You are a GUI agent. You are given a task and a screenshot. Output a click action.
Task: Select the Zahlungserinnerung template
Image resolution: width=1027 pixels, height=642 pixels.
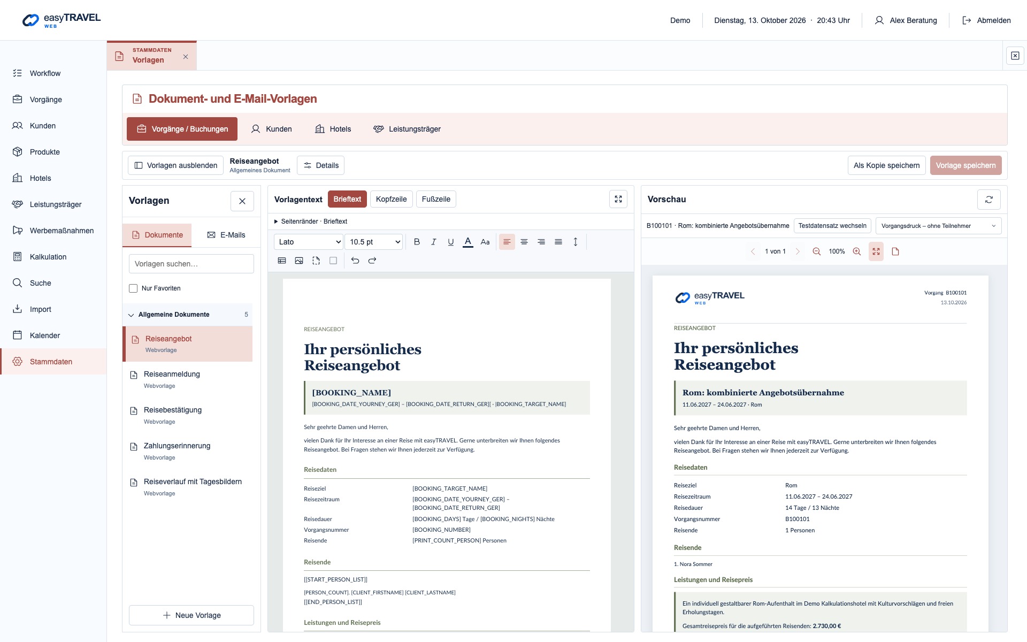pos(187,451)
